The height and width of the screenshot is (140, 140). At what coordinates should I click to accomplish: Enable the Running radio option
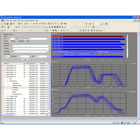click(x=10, y=41)
